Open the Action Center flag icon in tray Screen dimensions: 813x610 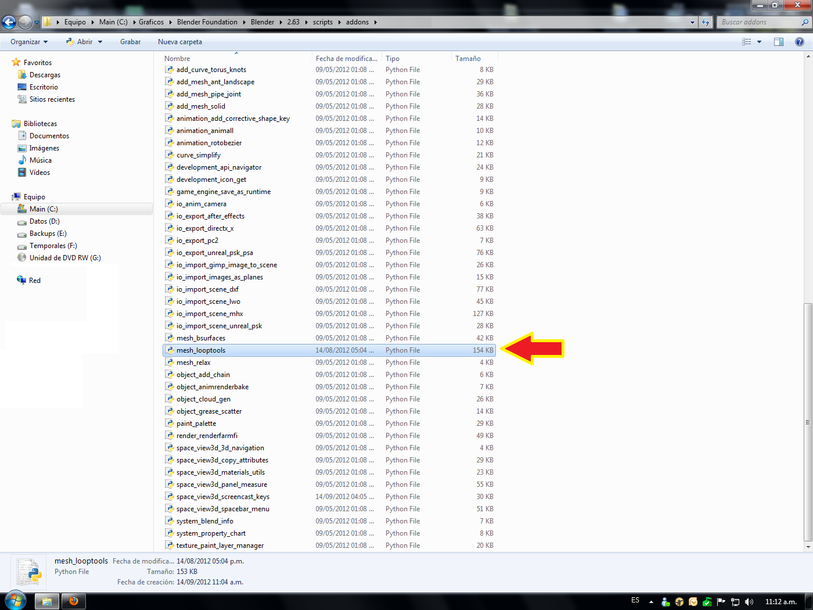point(721,602)
